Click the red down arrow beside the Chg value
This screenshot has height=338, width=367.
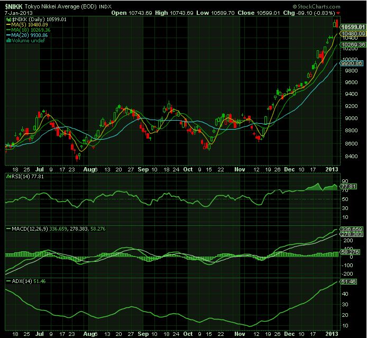tap(338, 13)
